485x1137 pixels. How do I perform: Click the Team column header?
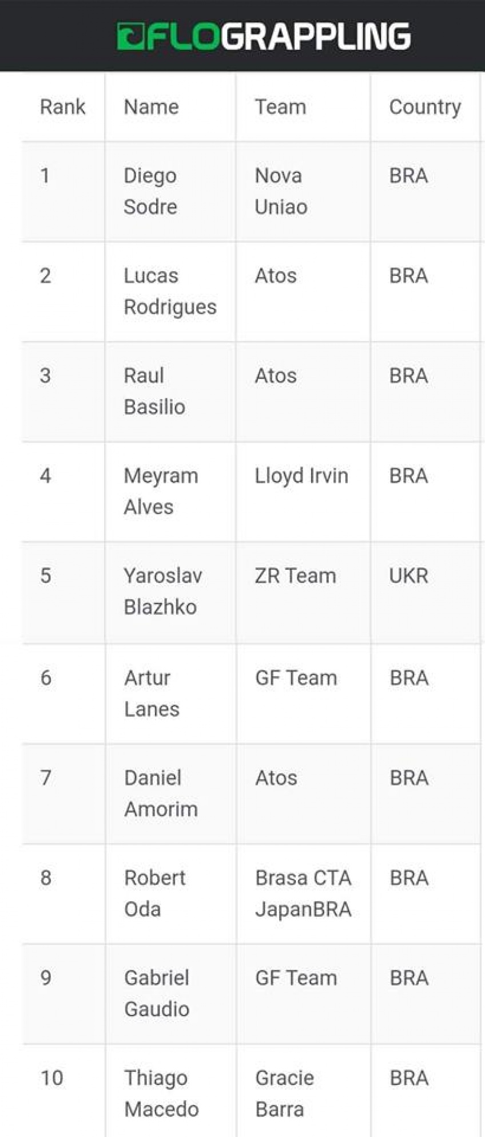(281, 107)
